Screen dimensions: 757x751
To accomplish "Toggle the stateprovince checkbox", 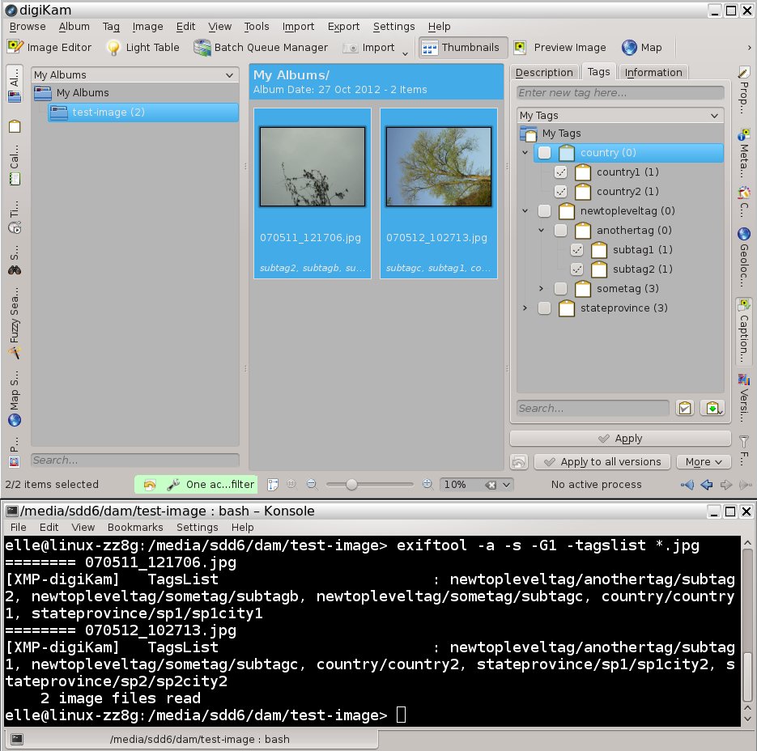I will [x=545, y=308].
